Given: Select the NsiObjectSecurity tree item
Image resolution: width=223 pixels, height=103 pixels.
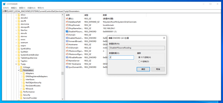Looking at the screenshot, I should click(34, 83).
